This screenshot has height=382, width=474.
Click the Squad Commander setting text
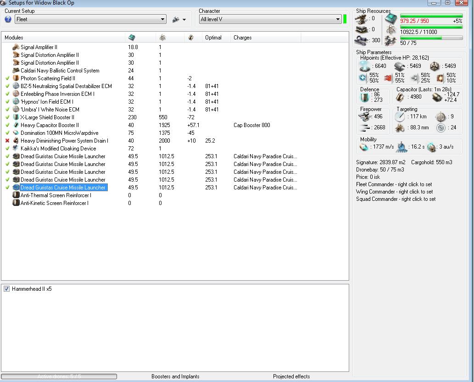coord(396,199)
